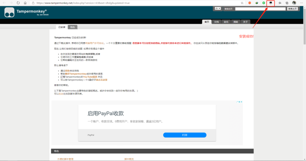Follow the 捐助 link in the support list
This screenshot has height=161, width=306.
(67, 71)
